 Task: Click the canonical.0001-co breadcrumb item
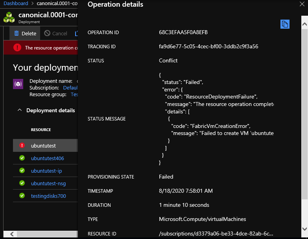(57, 3)
